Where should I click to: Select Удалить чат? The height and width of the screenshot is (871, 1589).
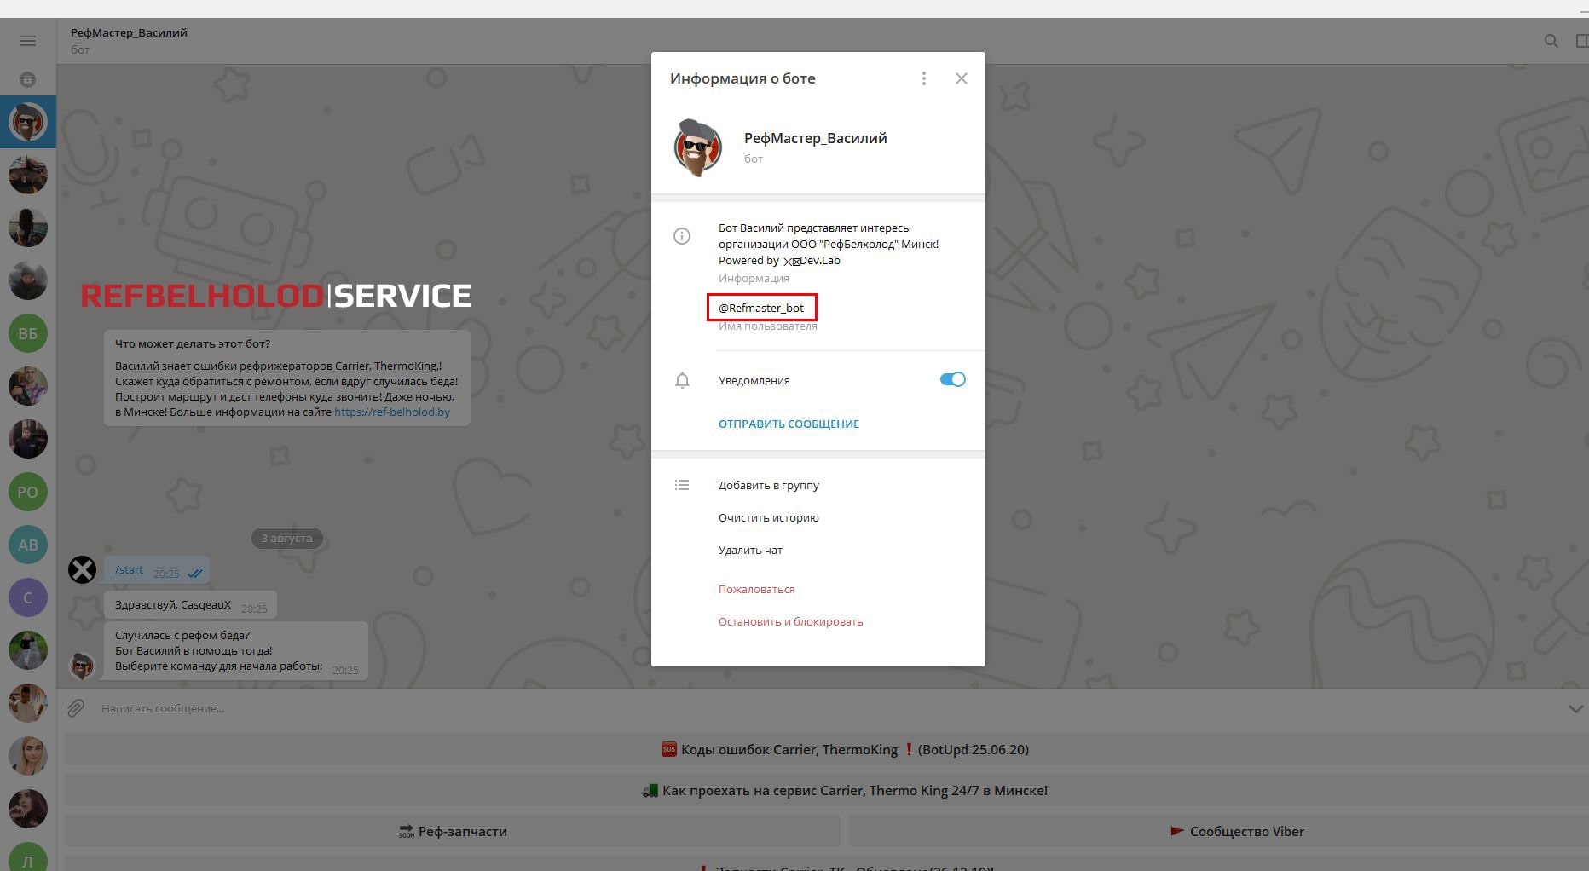(750, 550)
